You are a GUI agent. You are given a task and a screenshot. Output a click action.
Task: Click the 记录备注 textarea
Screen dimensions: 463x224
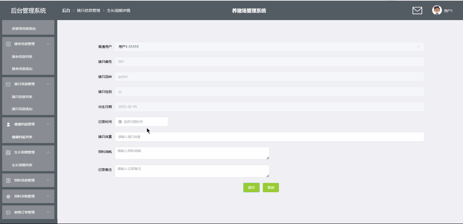[x=192, y=171]
